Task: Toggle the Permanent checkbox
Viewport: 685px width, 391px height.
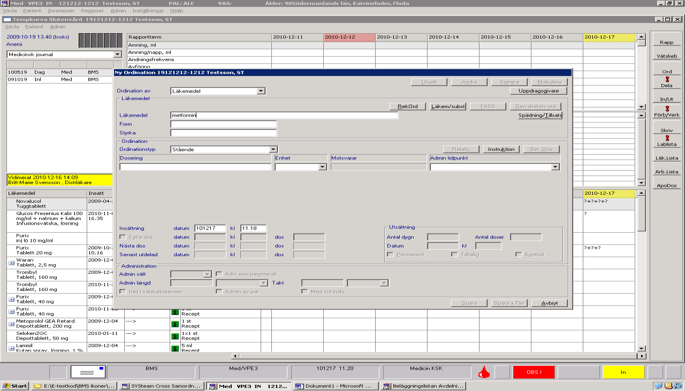Action: point(390,254)
